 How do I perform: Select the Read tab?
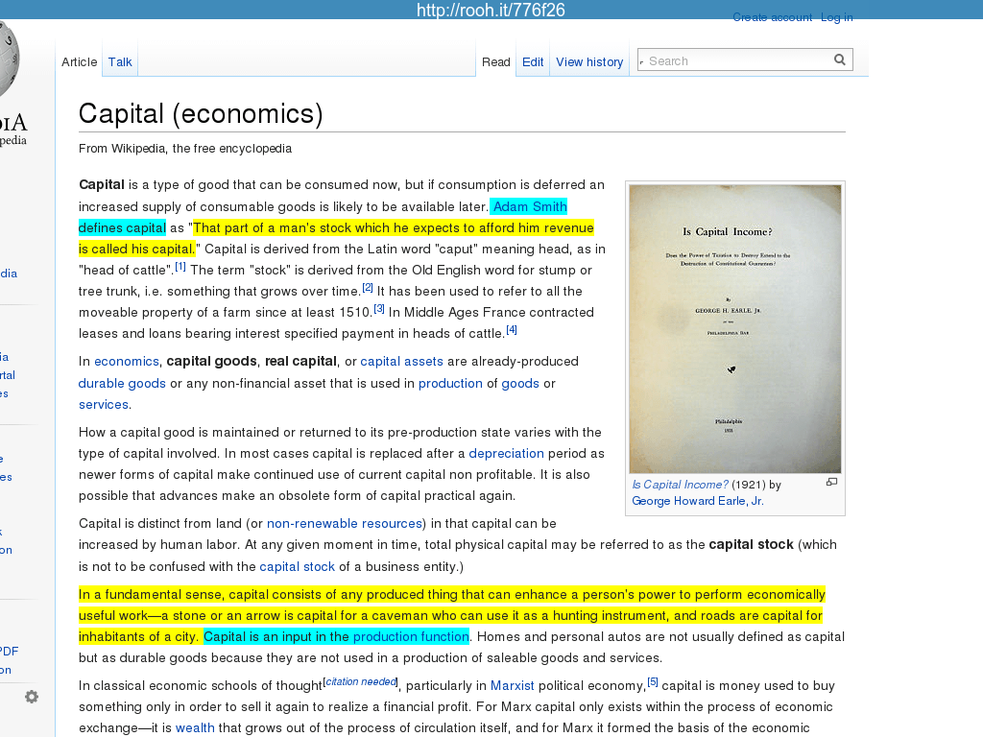496,61
